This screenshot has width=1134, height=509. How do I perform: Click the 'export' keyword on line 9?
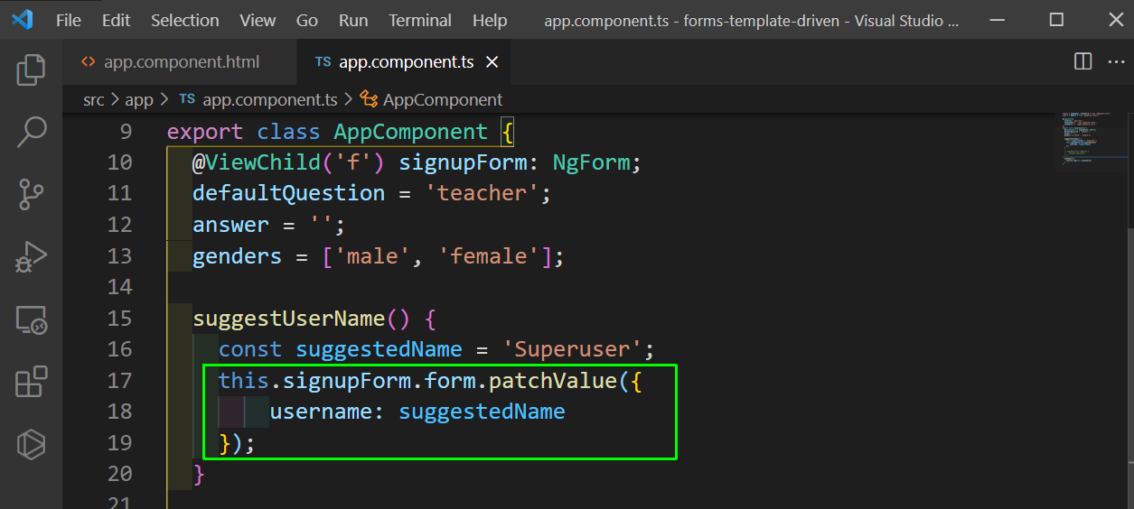(x=205, y=132)
